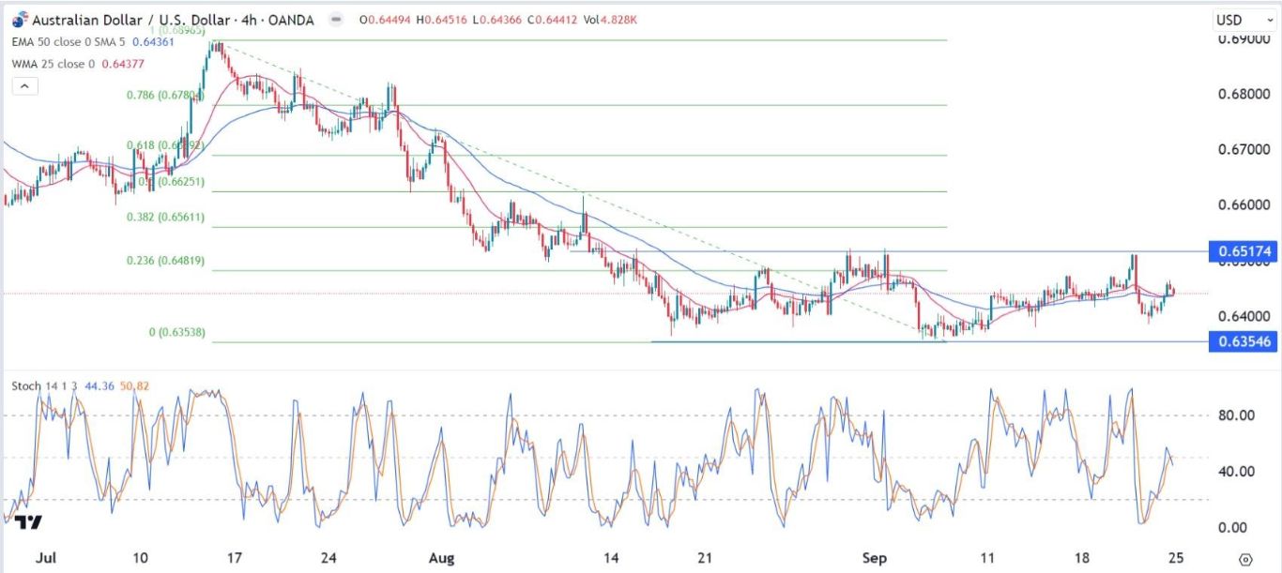Screen dimensions: 1282x573
Task: Click the Stoch value 44.36
Action: [98, 385]
